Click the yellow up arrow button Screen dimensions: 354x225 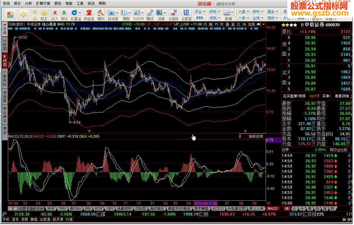coord(35,12)
